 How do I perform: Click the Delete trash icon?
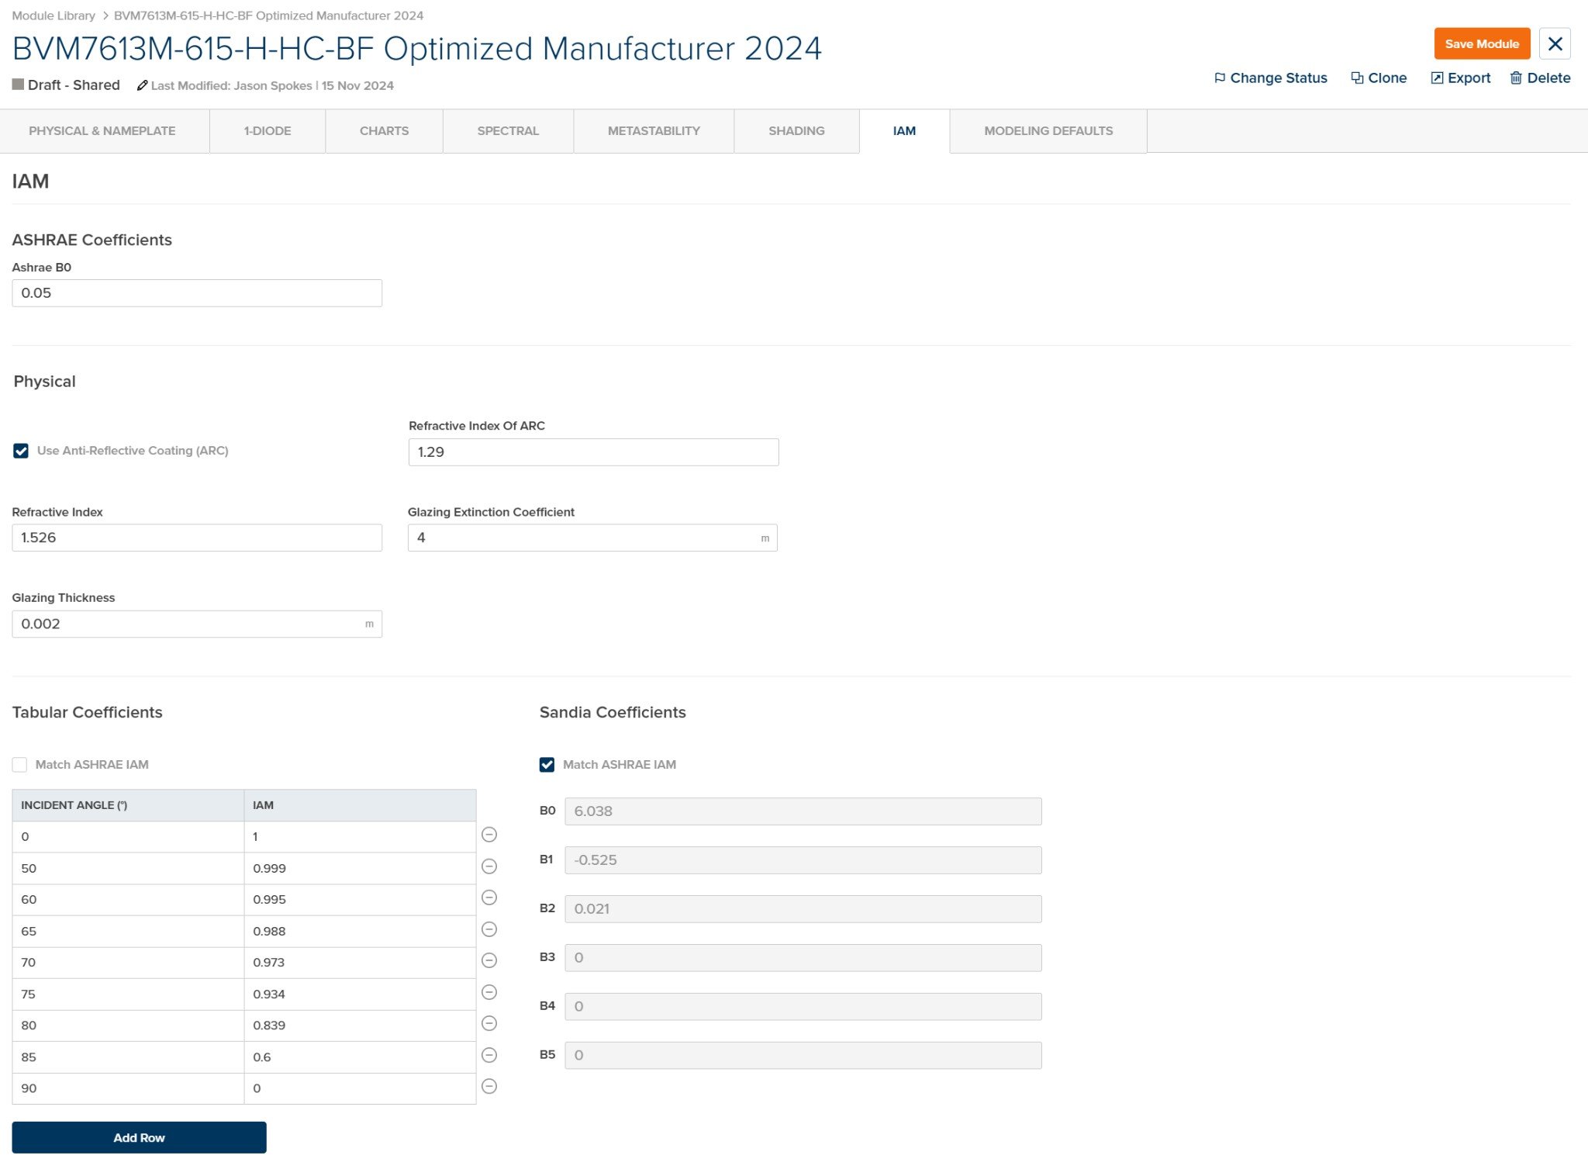1516,78
